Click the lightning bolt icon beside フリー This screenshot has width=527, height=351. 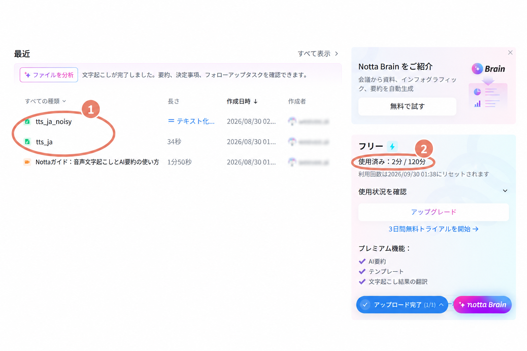pyautogui.click(x=392, y=146)
